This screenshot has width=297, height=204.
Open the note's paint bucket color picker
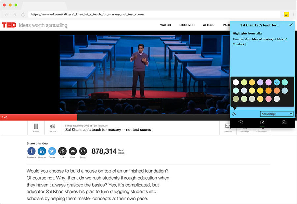(234, 114)
